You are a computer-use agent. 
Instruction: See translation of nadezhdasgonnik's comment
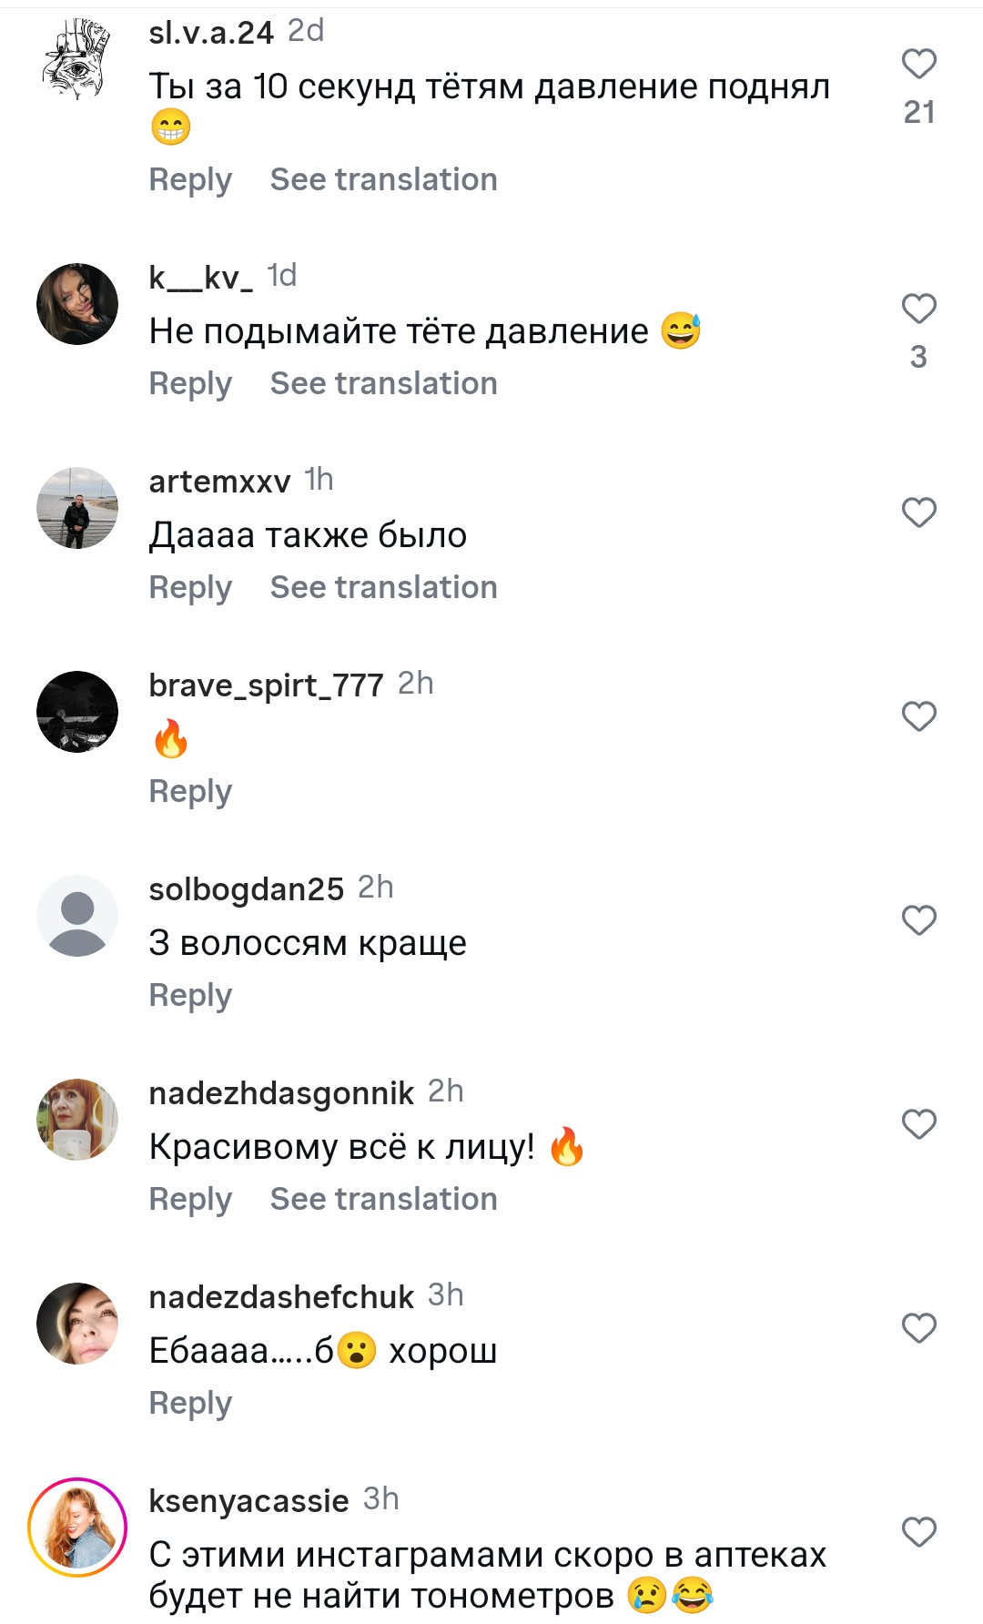(x=383, y=1199)
